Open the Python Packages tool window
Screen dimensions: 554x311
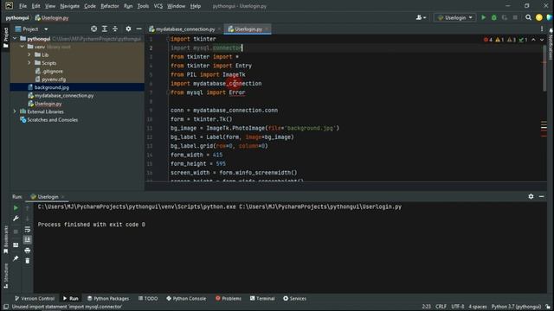[108, 298]
